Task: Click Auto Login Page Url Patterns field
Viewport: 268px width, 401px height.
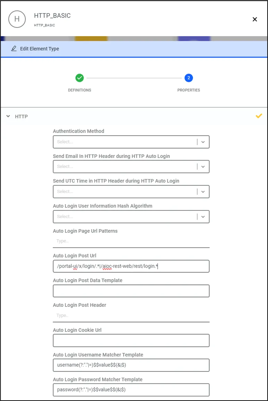Action: point(131,241)
